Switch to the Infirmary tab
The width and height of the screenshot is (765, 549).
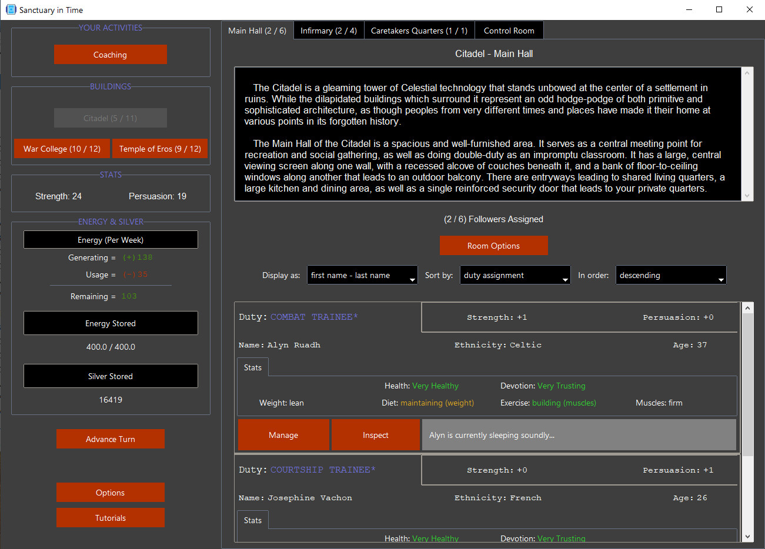coord(328,31)
